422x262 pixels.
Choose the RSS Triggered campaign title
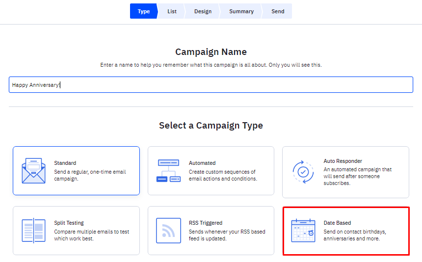(x=206, y=223)
